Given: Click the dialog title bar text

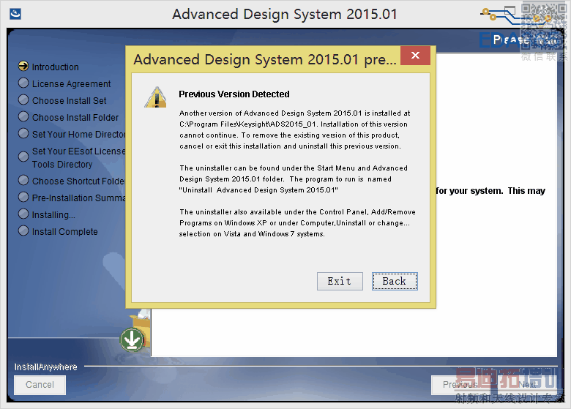Looking at the screenshot, I should pos(265,59).
